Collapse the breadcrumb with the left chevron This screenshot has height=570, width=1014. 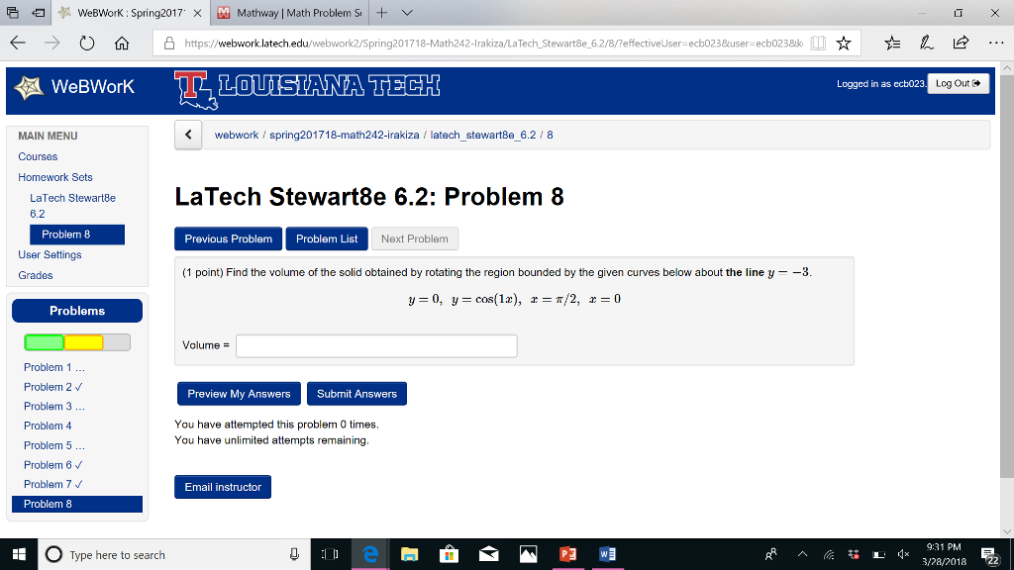[x=187, y=134]
